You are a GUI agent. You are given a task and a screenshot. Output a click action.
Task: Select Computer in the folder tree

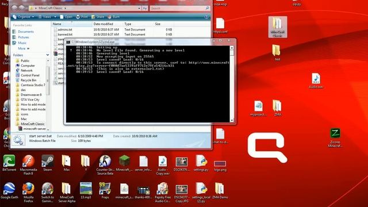click(28, 66)
